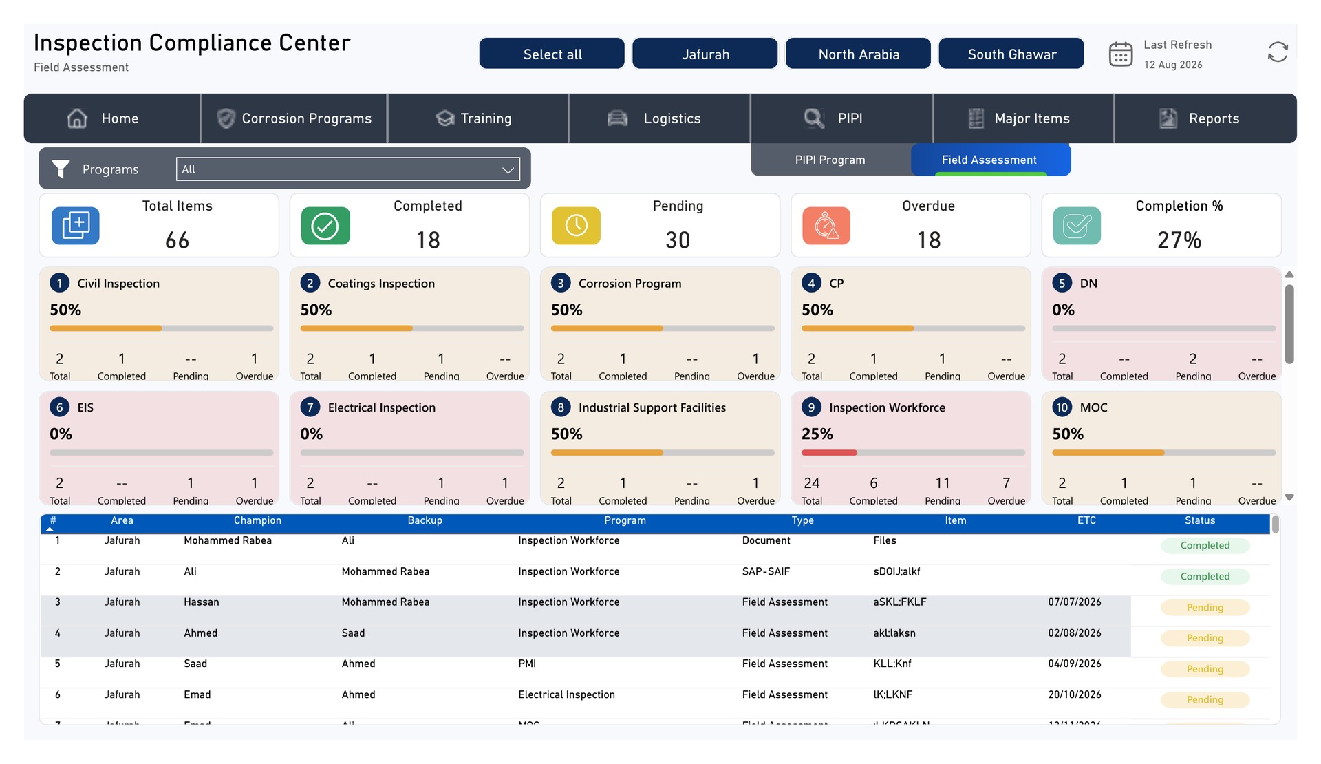The width and height of the screenshot is (1321, 764).
Task: Click Electrical Inspection program cell in row 6
Action: click(x=566, y=694)
